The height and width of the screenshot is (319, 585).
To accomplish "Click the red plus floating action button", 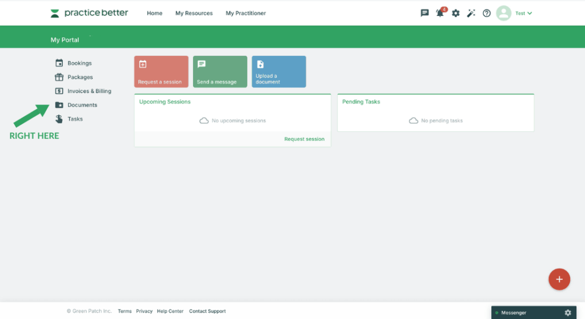I will [x=559, y=279].
